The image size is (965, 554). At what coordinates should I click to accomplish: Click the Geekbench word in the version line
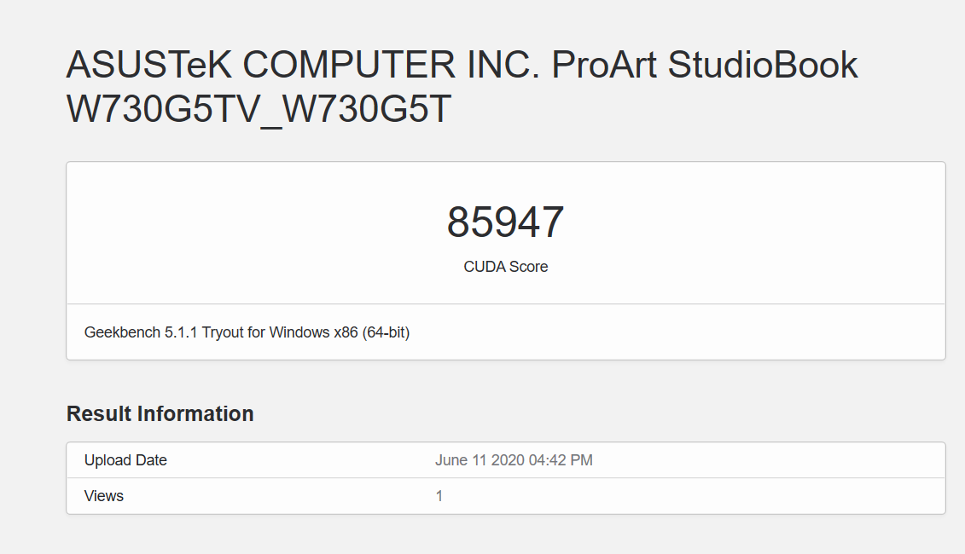click(122, 332)
